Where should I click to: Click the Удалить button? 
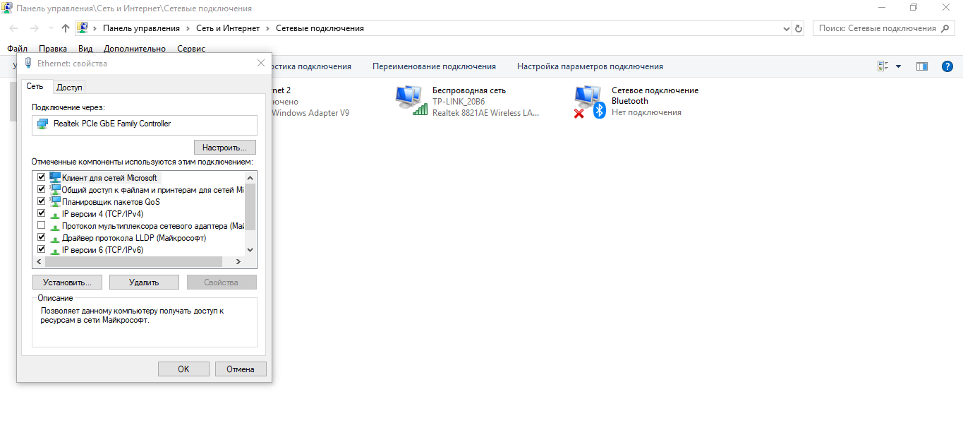144,282
